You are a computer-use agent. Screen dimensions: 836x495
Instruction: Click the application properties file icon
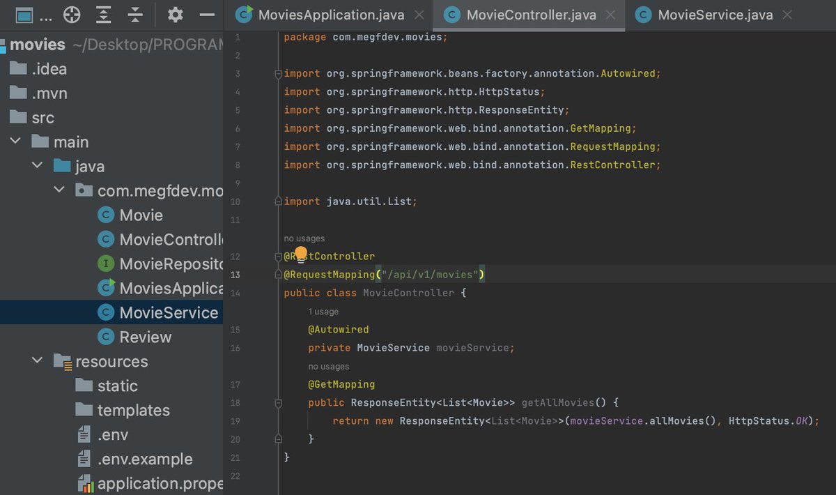pyautogui.click(x=85, y=483)
